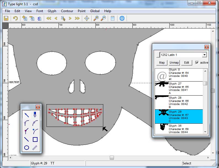The image size is (219, 168).
Task: Select the Ruler measure tool
Action: pos(35,148)
